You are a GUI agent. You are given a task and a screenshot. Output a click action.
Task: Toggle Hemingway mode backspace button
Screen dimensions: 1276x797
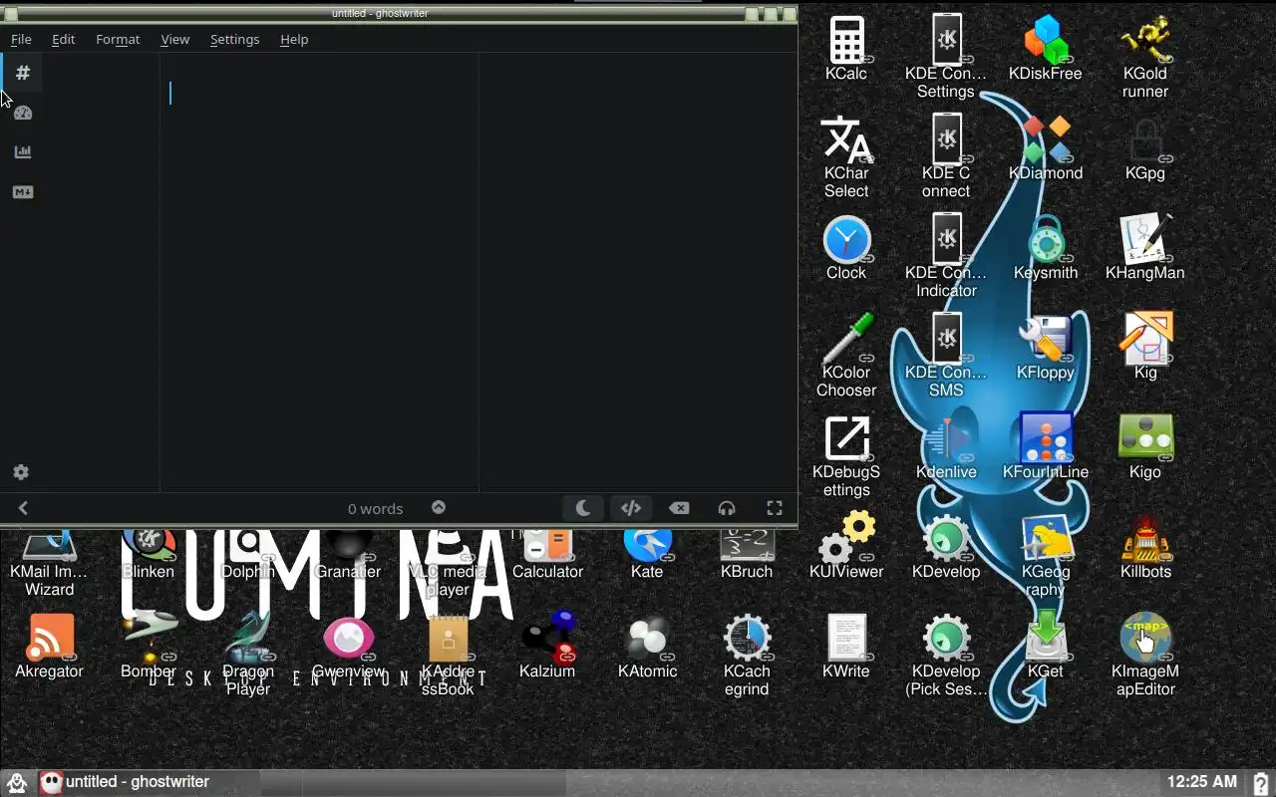pos(679,508)
